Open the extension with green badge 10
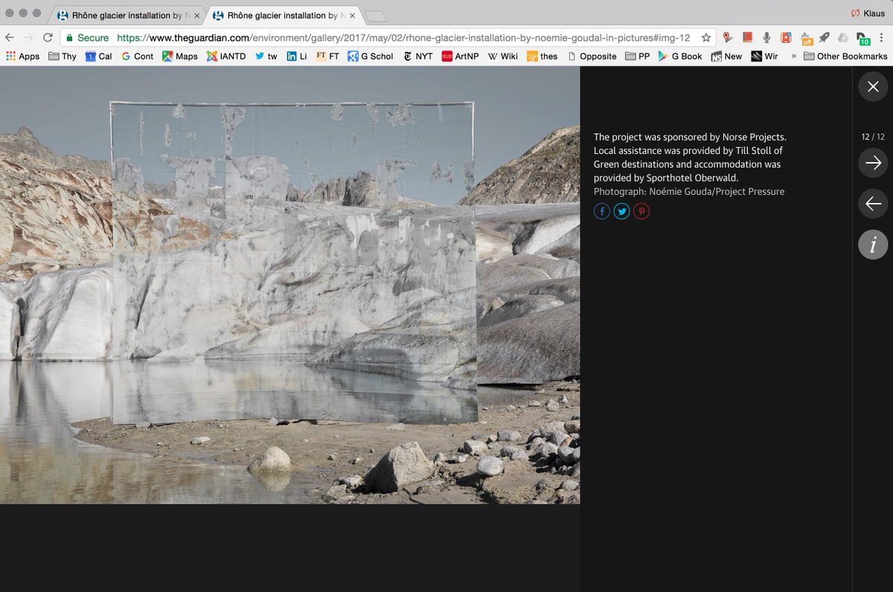 (863, 38)
